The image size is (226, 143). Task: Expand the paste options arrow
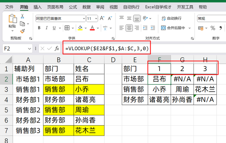12,31
